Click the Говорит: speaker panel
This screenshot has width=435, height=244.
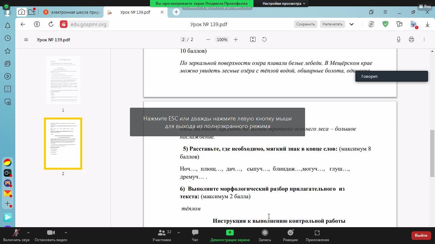392,76
